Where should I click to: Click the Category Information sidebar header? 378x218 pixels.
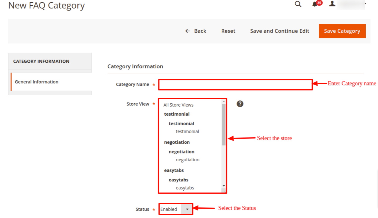point(41,61)
